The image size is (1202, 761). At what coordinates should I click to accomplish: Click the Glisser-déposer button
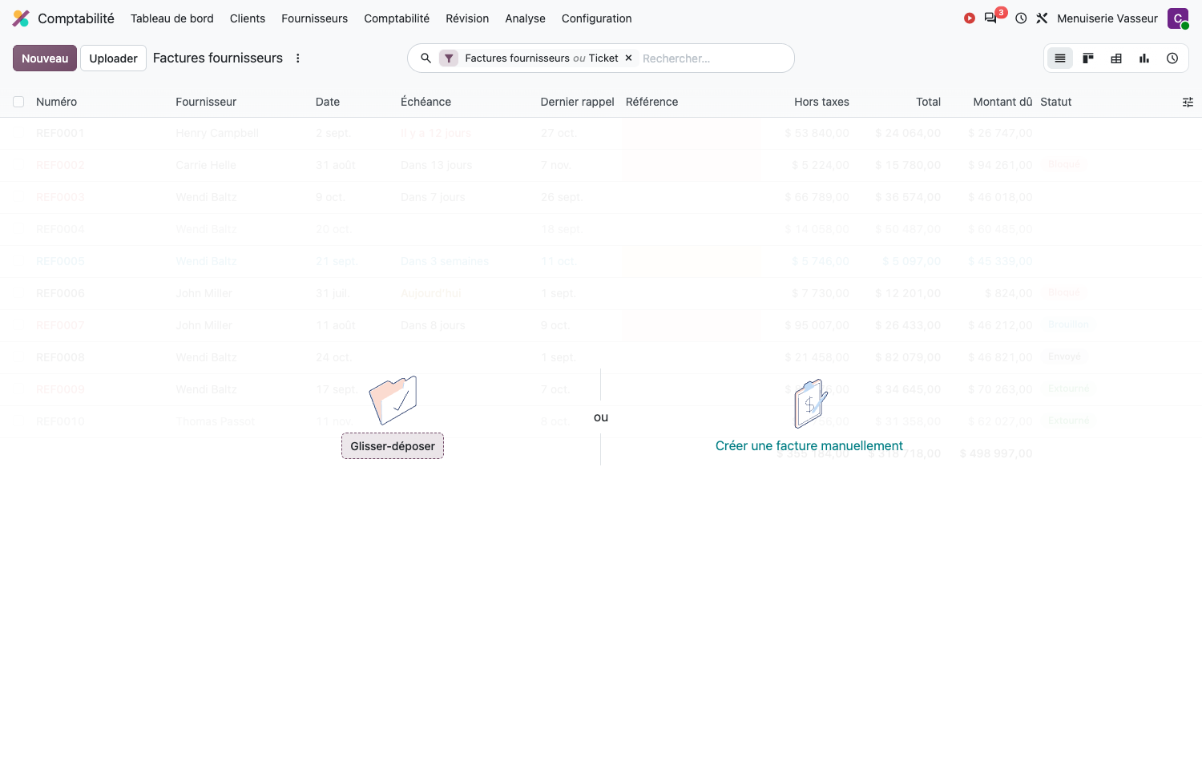click(393, 446)
